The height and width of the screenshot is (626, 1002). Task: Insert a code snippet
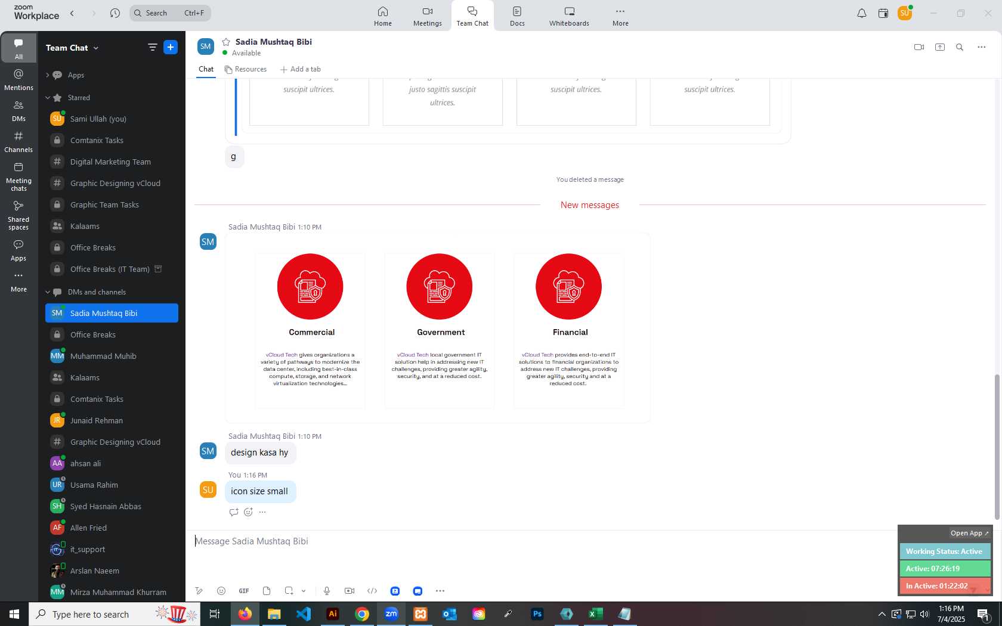(372, 591)
